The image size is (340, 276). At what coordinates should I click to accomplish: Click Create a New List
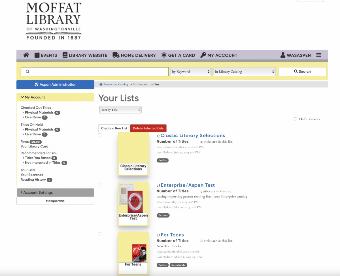[114, 128]
